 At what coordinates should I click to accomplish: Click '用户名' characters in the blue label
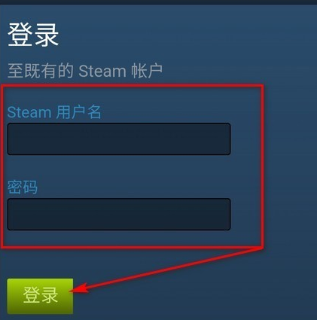[x=78, y=111]
